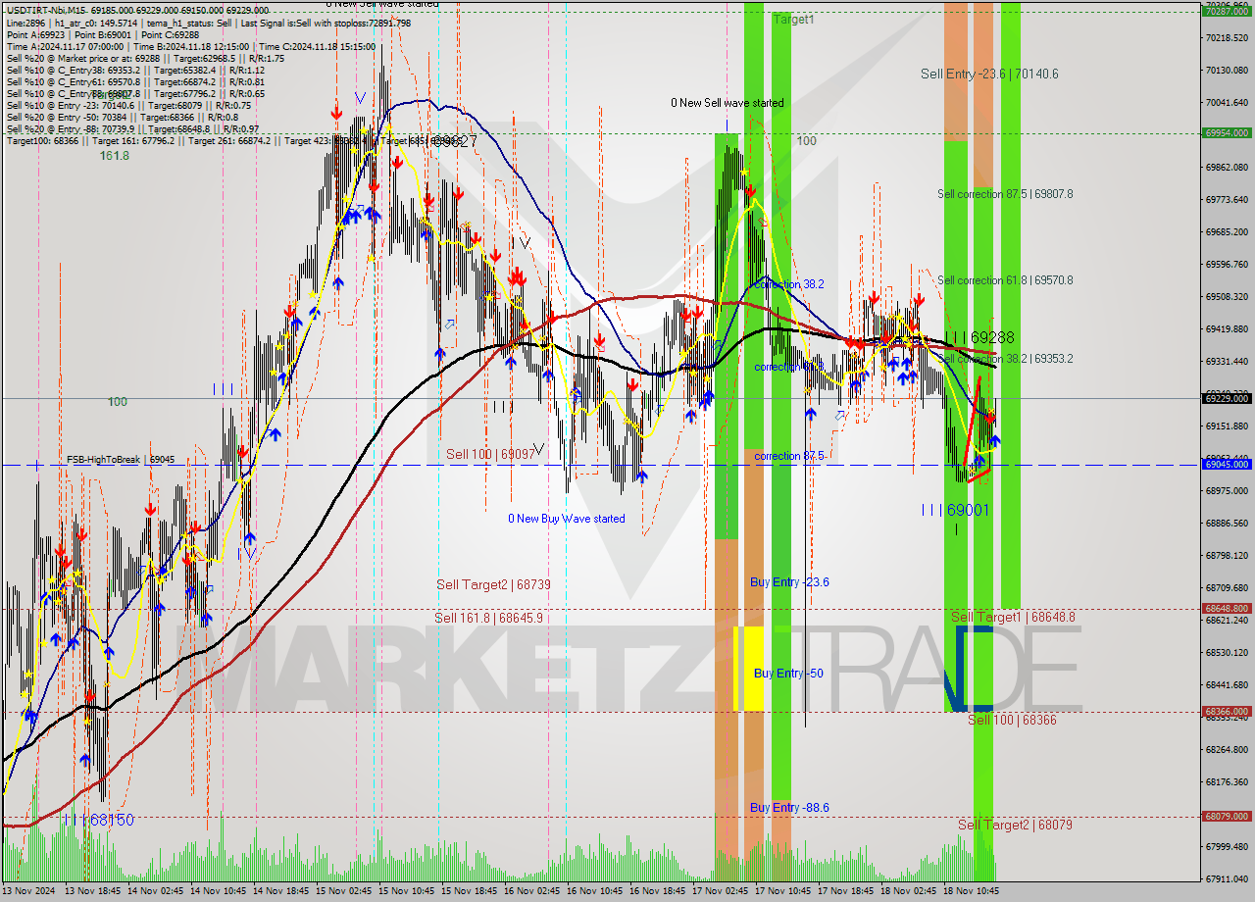1255x902 pixels.
Task: Click the '13 Nov 2024' time axis label
Action: click(30, 891)
